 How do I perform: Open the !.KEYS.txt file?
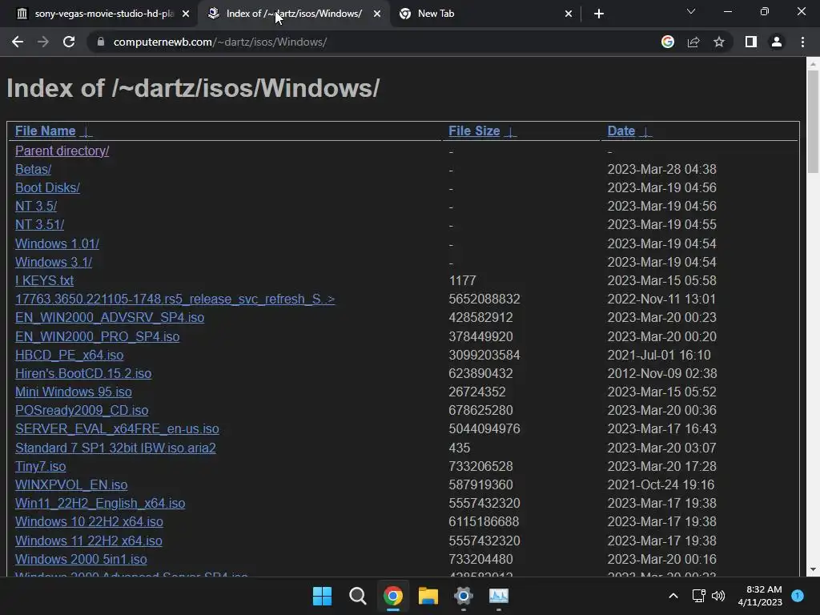click(x=45, y=280)
